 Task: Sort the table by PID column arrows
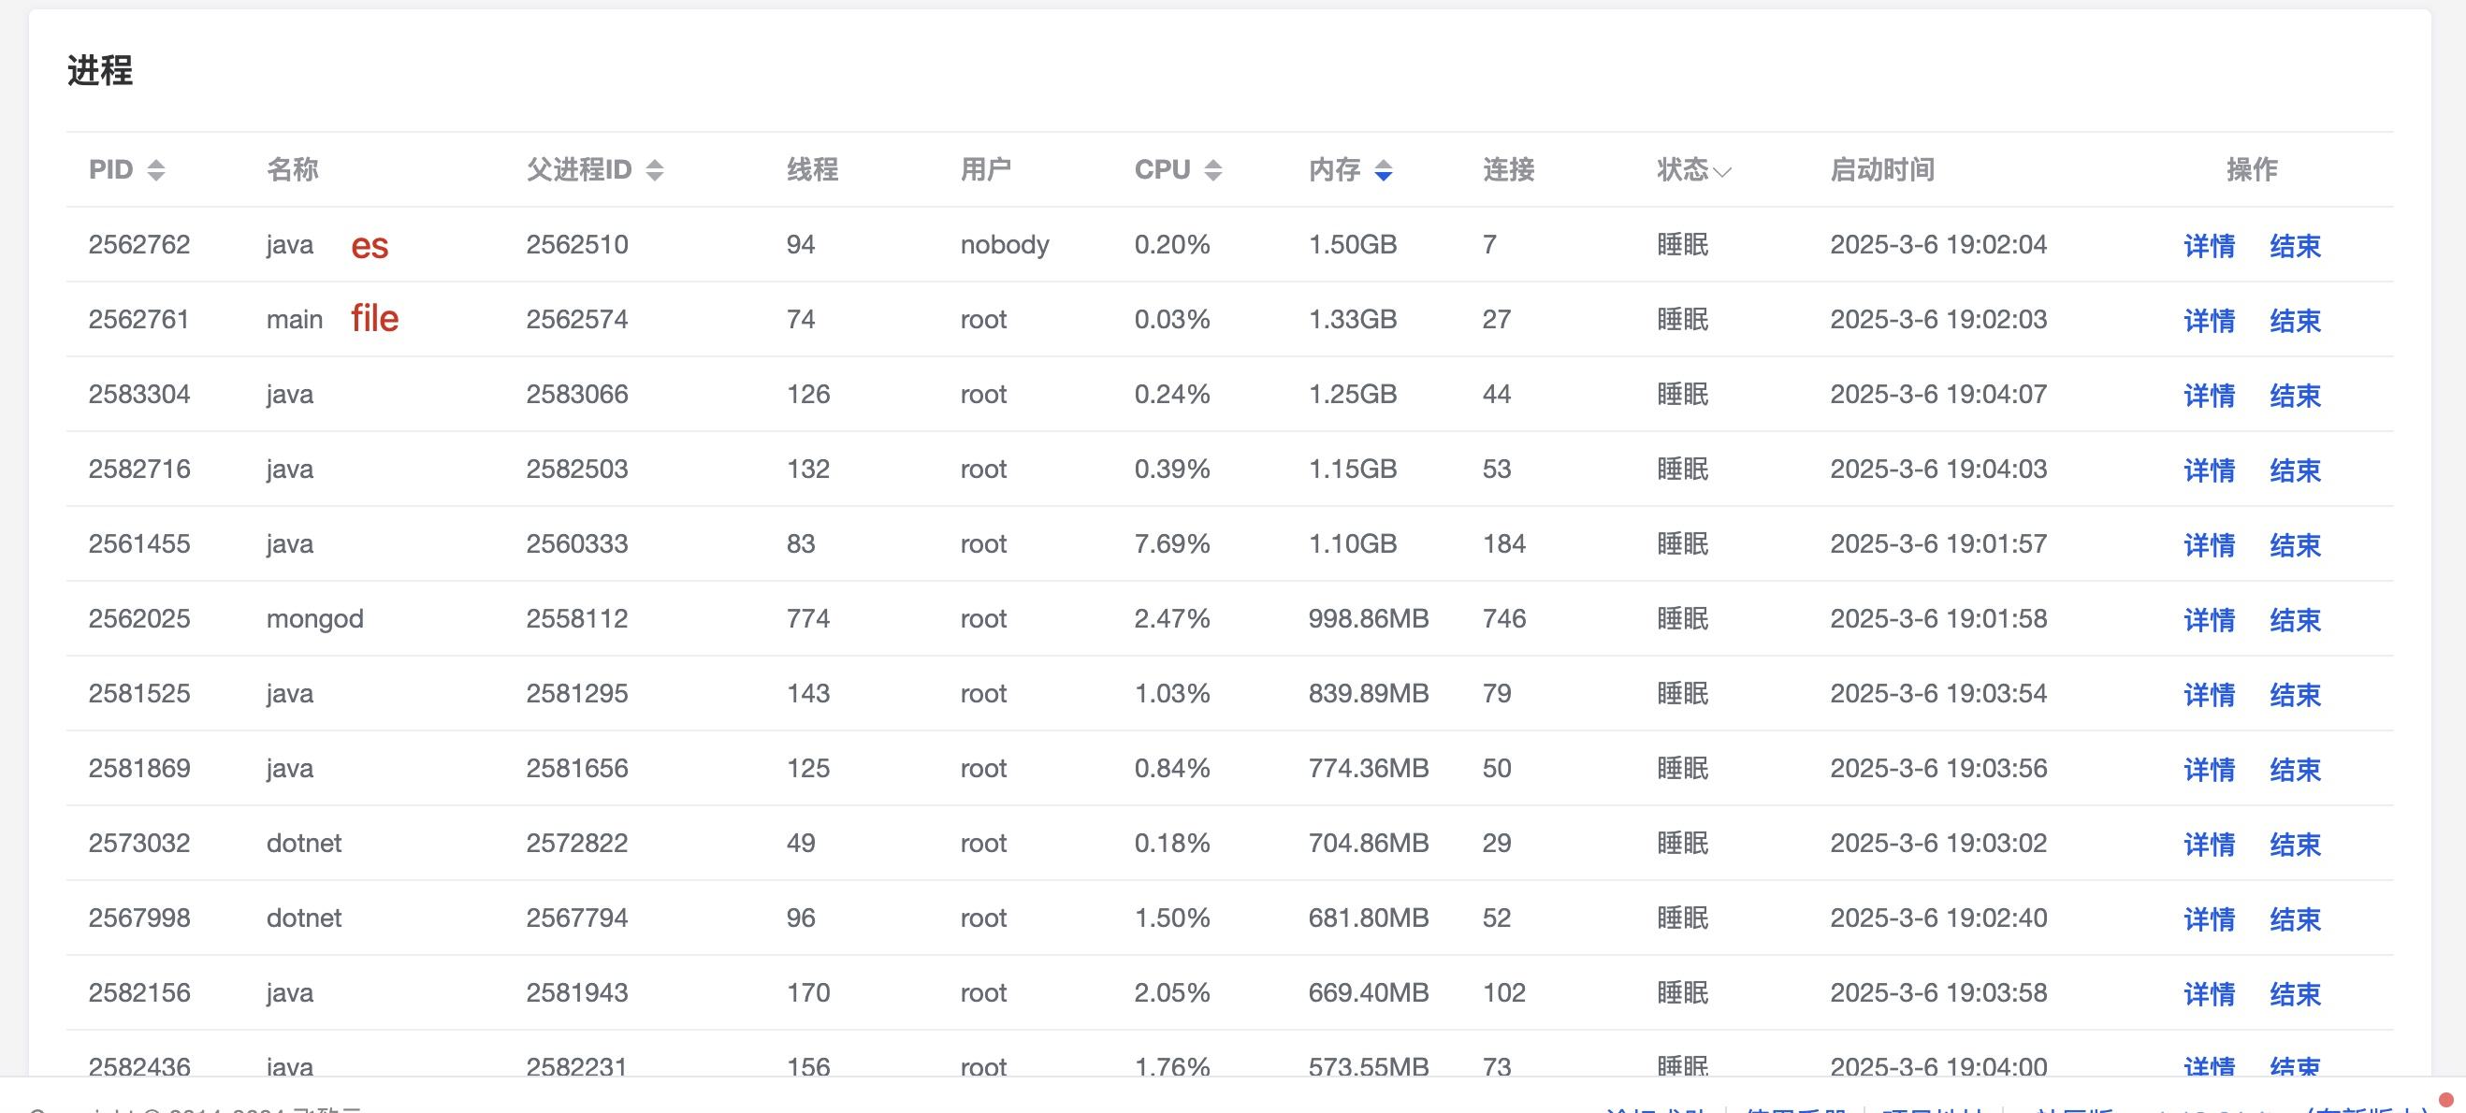(x=156, y=170)
